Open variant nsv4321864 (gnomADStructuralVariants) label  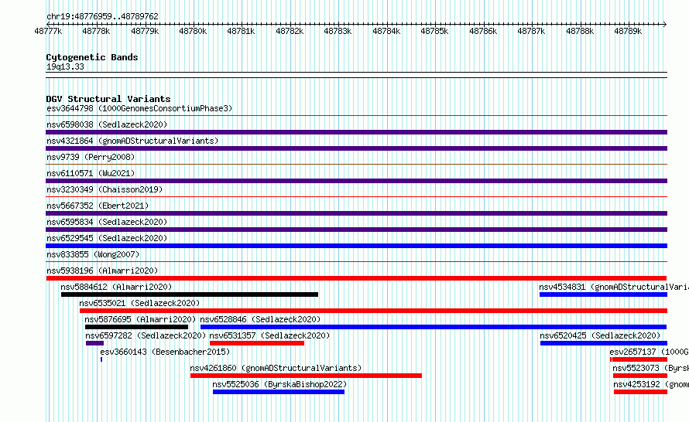pos(132,141)
